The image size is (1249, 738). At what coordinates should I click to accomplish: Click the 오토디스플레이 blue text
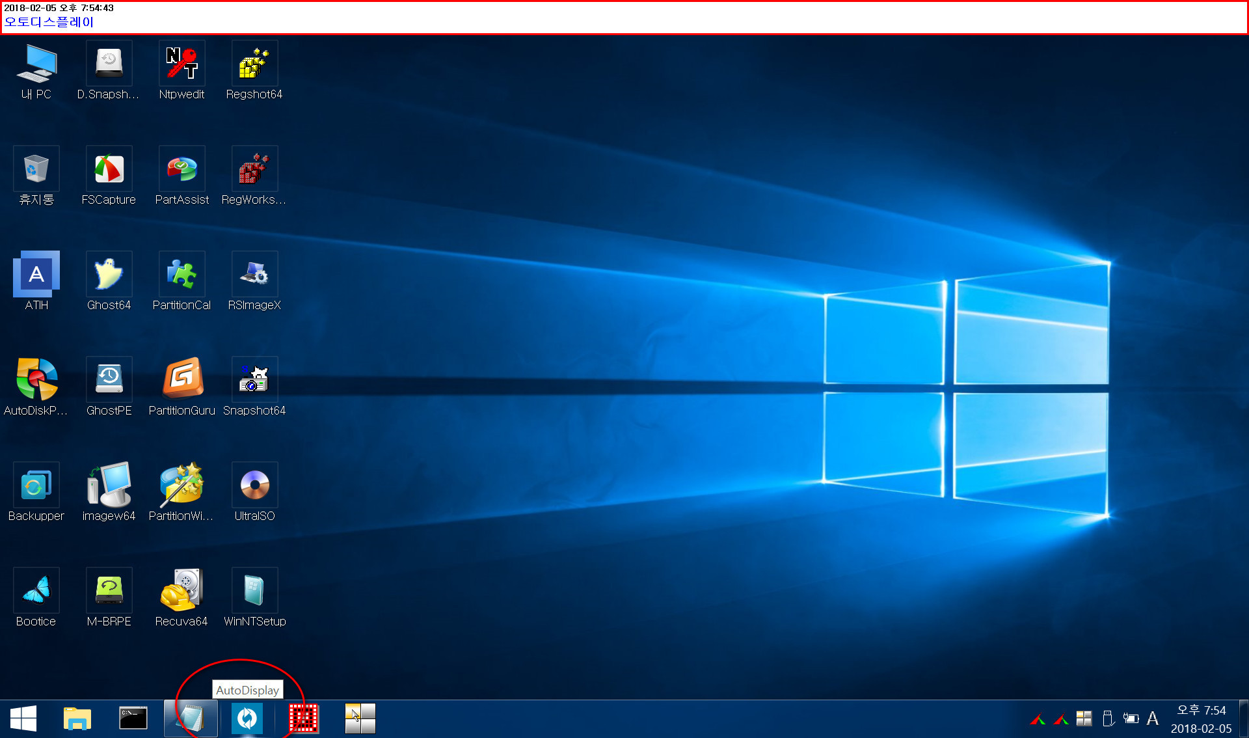click(x=49, y=21)
